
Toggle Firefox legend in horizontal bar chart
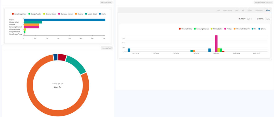tap(102, 14)
